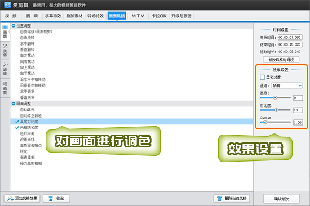Select the 画面风格 tab
Screen dimensions: 310x206
pos(117,16)
